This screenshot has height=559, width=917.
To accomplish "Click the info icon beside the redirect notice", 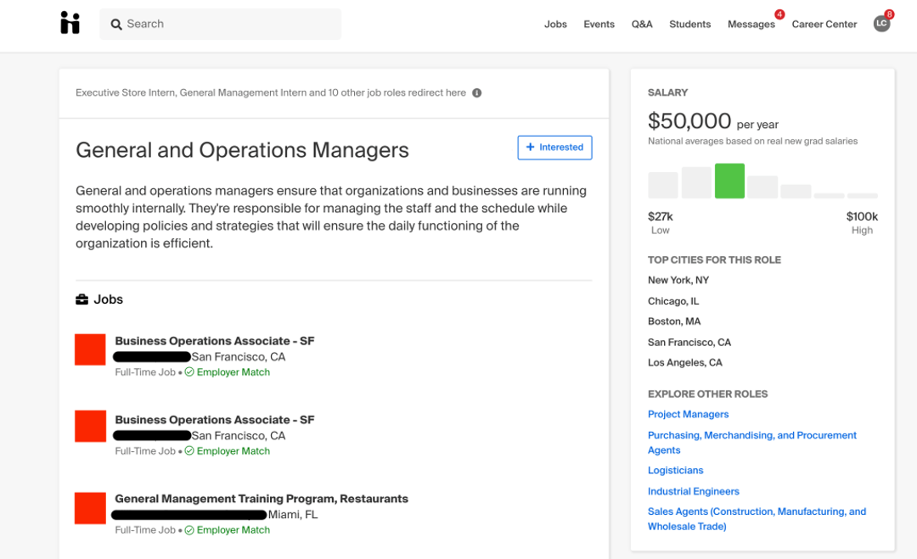I will (x=476, y=92).
